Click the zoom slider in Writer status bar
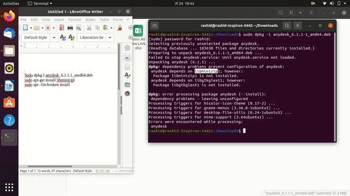The image size is (350, 196). pos(125,171)
